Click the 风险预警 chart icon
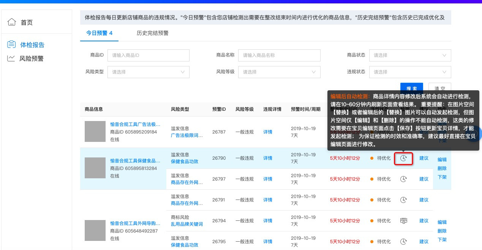Viewport: 482px width, 250px height. coord(11,58)
